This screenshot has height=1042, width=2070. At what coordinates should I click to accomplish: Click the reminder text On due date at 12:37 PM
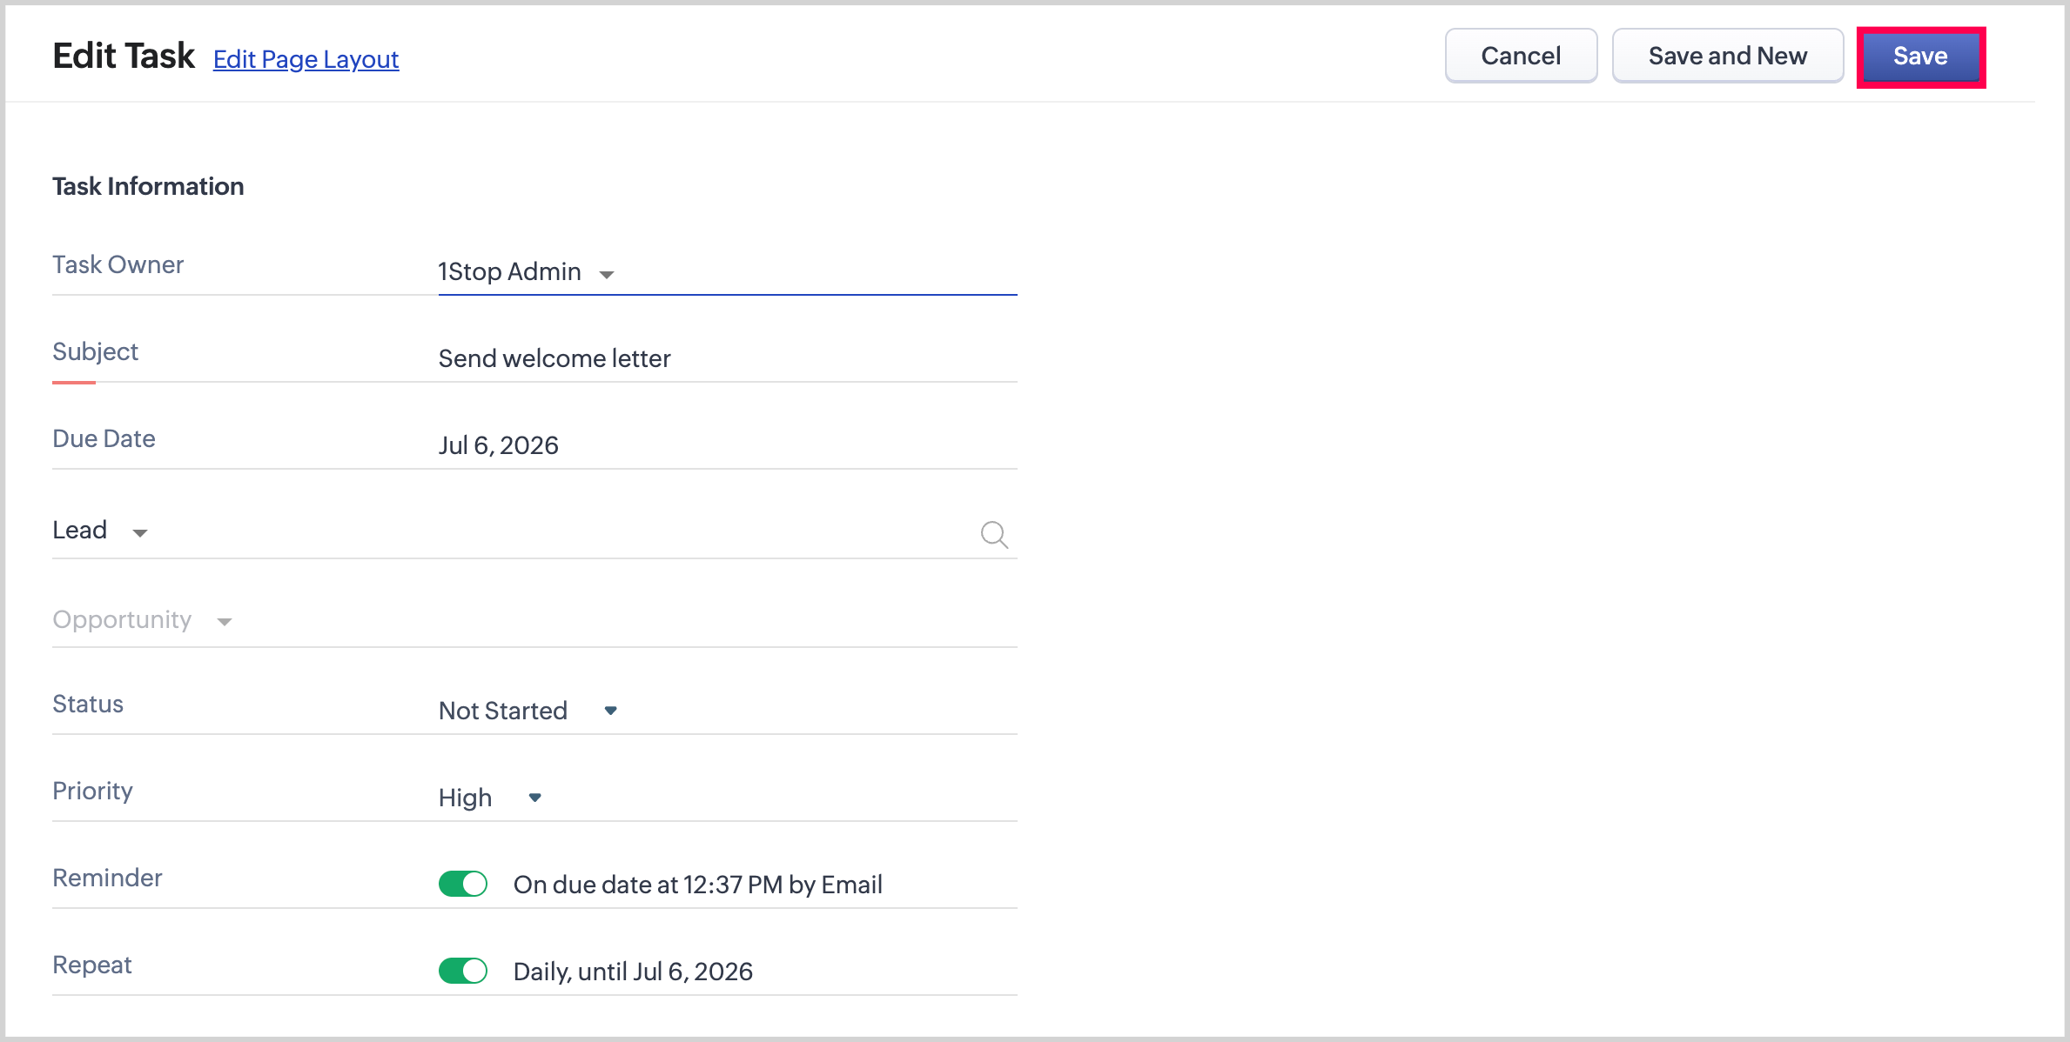click(697, 885)
